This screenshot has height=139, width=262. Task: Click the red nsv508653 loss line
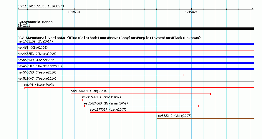tap(100, 75)
